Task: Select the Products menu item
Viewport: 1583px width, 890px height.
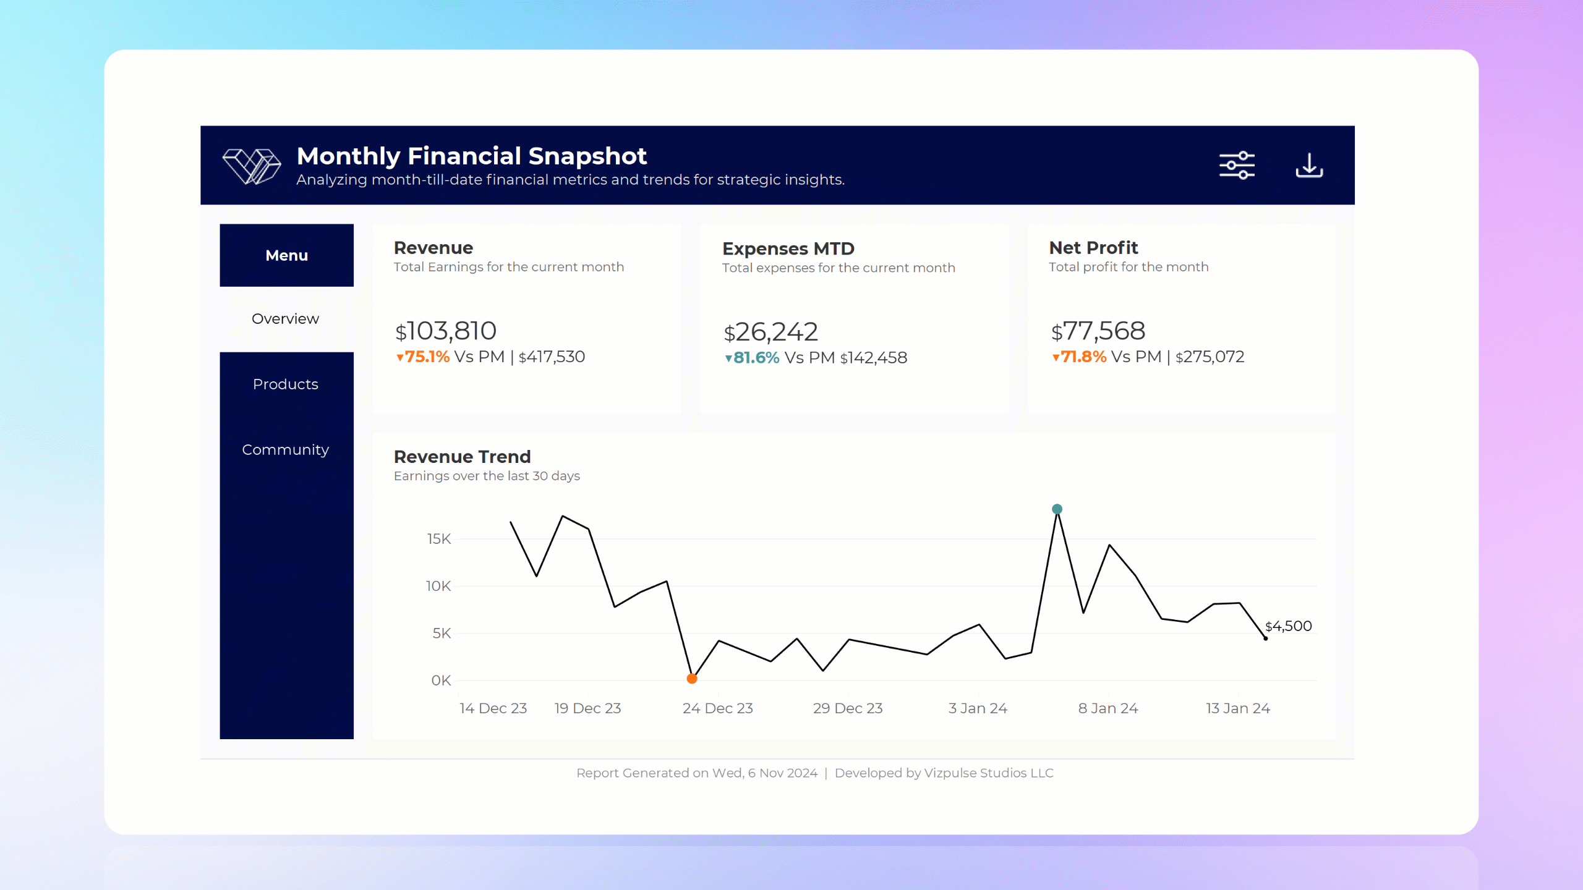Action: tap(285, 384)
